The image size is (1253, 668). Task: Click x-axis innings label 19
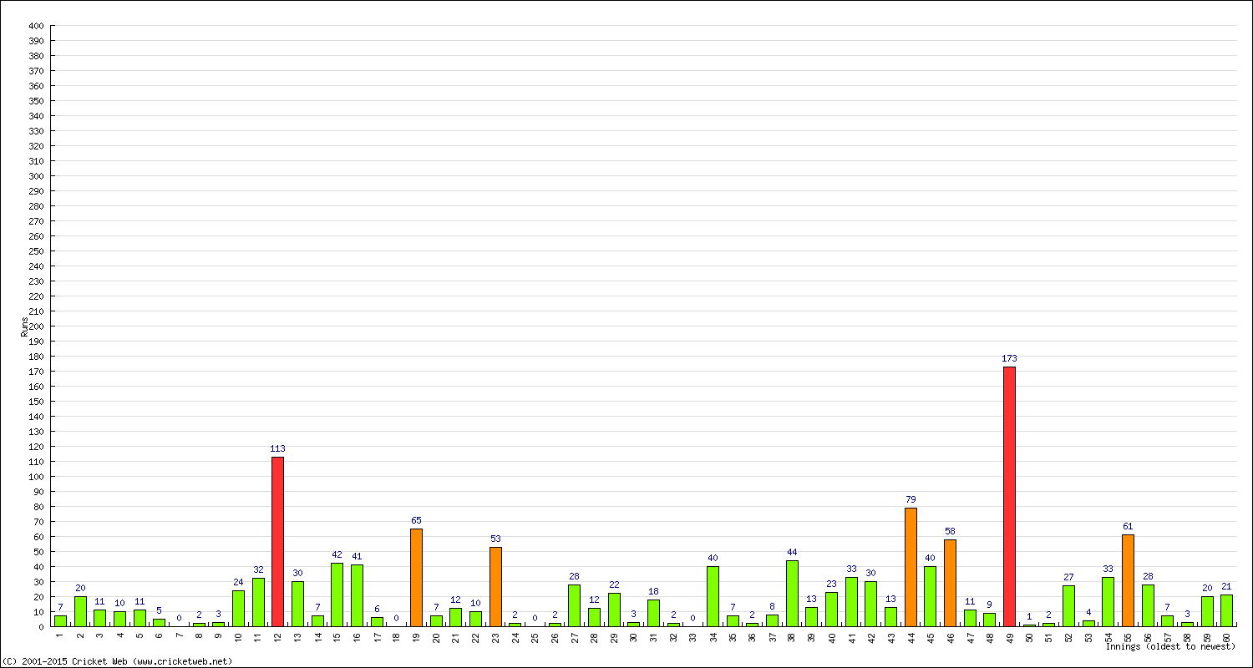pos(416,636)
